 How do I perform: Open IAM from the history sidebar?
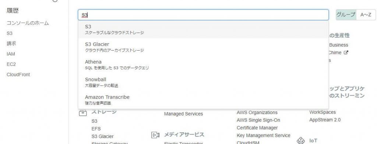(x=11, y=54)
